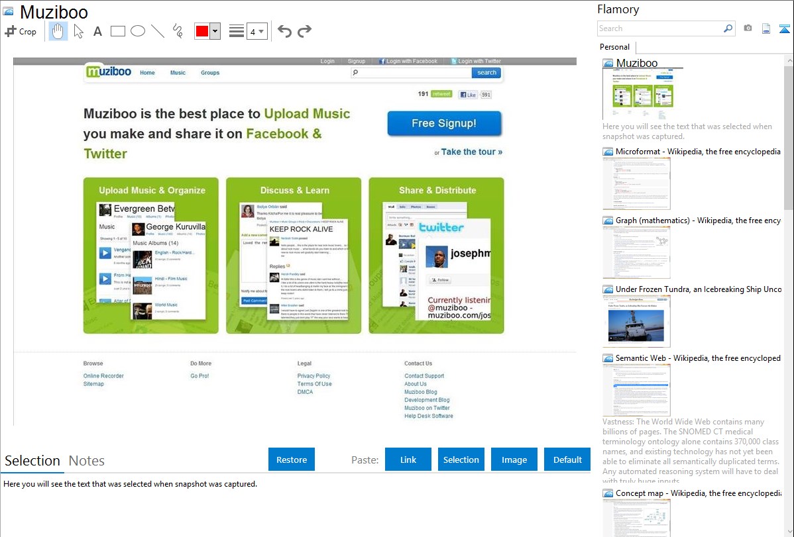Open the Personal tab in Flamory

coord(614,47)
